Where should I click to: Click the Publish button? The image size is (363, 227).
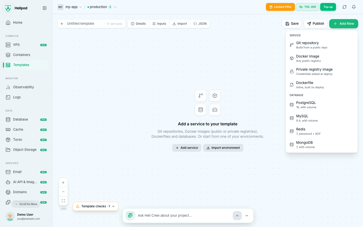pyautogui.click(x=316, y=24)
